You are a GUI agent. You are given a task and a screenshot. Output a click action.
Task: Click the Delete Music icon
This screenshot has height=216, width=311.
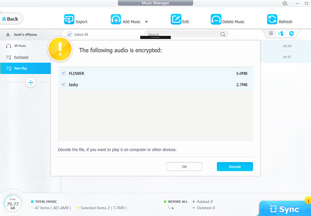click(216, 19)
